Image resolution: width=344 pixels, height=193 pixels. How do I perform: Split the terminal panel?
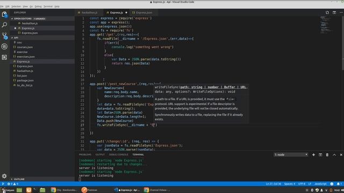320,155
